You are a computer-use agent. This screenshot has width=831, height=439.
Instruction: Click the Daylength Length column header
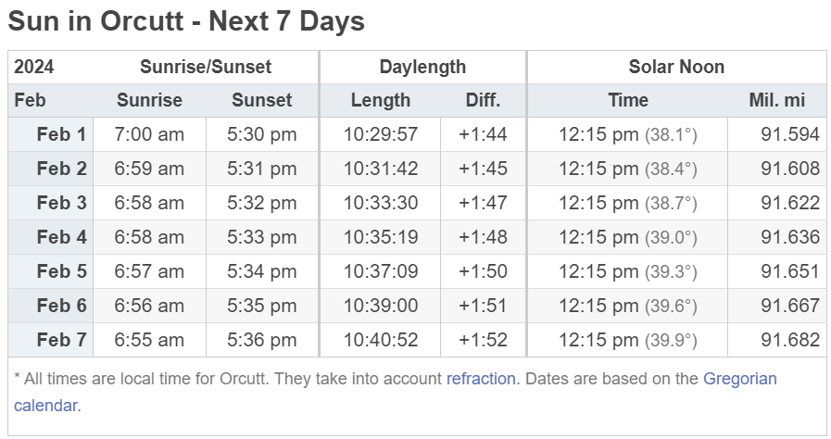pyautogui.click(x=380, y=100)
